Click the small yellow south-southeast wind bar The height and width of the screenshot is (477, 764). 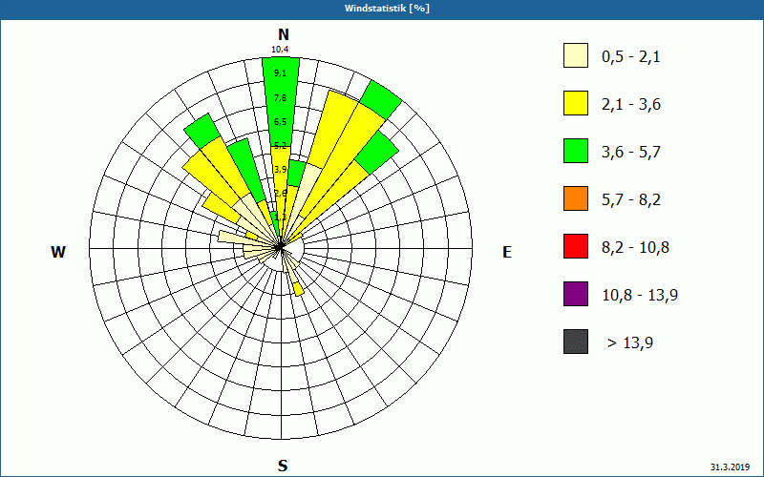click(x=298, y=290)
